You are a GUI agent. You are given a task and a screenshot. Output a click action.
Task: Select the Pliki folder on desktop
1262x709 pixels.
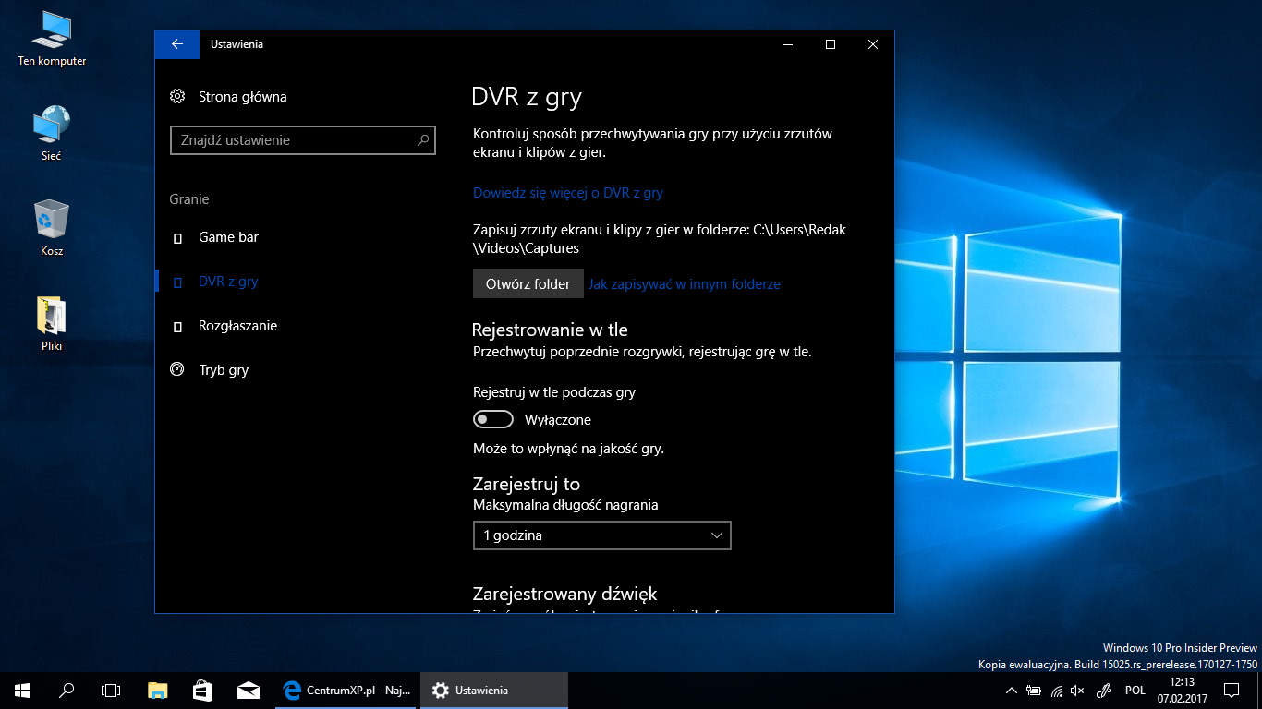click(52, 323)
